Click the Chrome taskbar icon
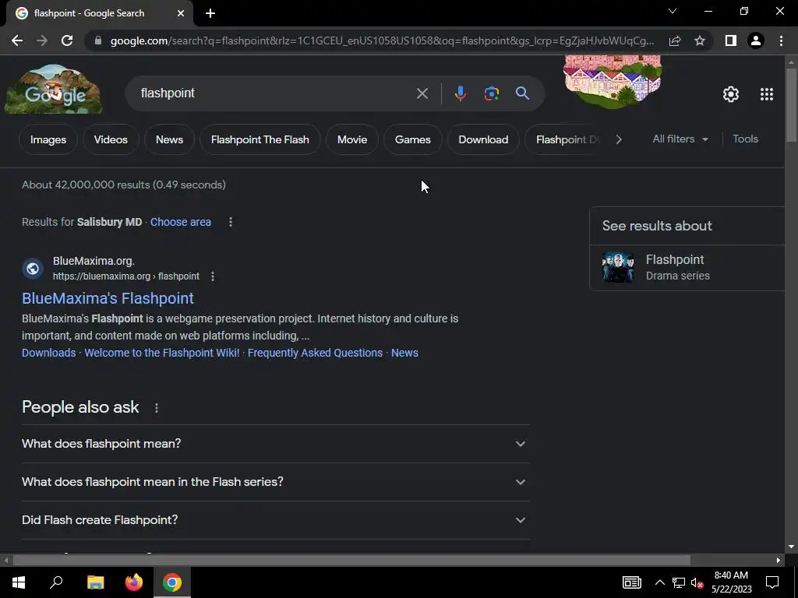This screenshot has width=798, height=598. click(172, 582)
